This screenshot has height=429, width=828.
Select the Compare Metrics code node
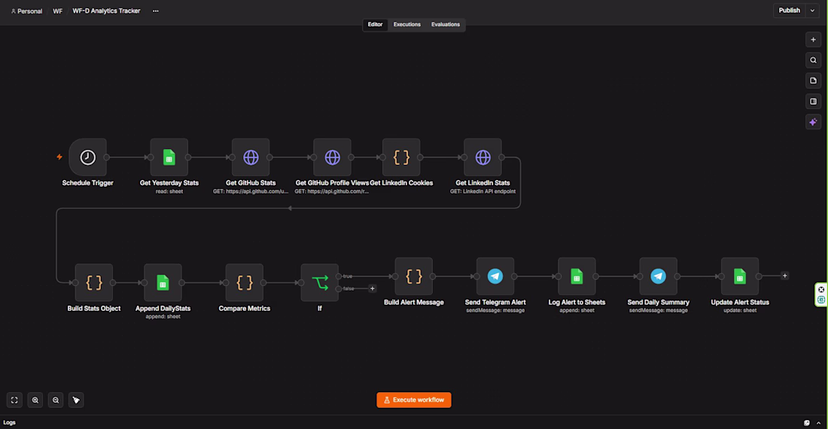click(245, 283)
